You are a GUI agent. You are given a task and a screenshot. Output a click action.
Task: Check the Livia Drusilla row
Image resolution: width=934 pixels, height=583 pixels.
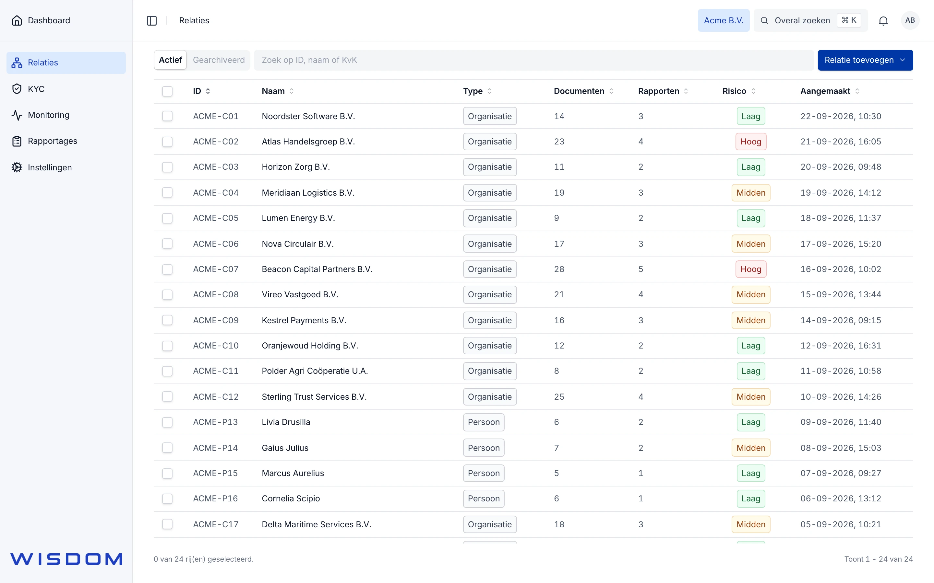(167, 422)
